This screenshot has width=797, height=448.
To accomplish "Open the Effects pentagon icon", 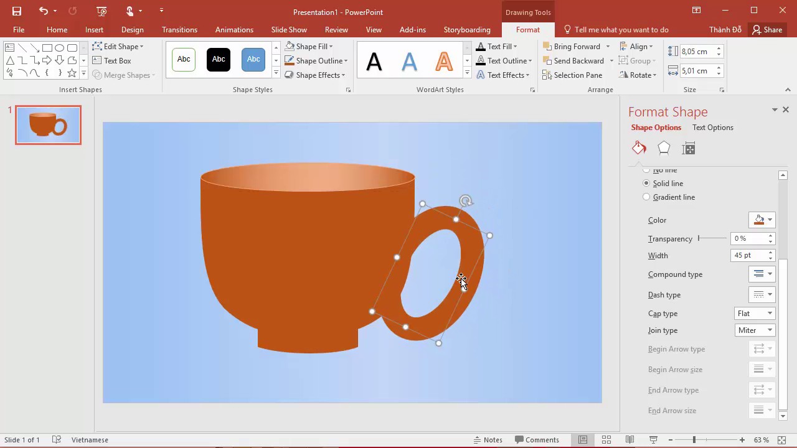I will pyautogui.click(x=664, y=148).
